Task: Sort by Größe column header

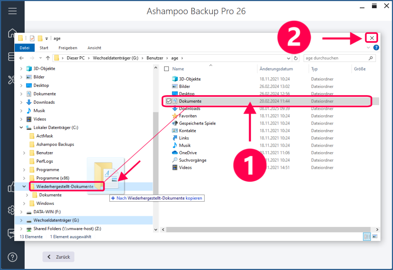Action: tap(360, 69)
